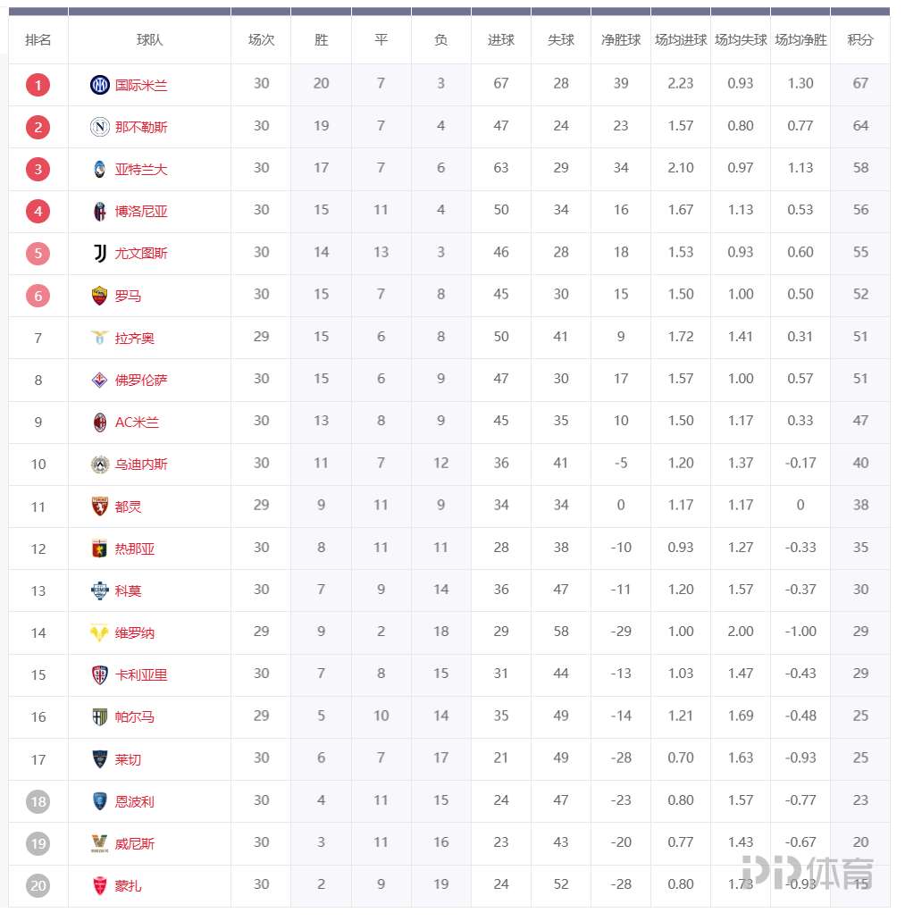
Task: Open the 卡利亚里 team link
Action: (141, 675)
